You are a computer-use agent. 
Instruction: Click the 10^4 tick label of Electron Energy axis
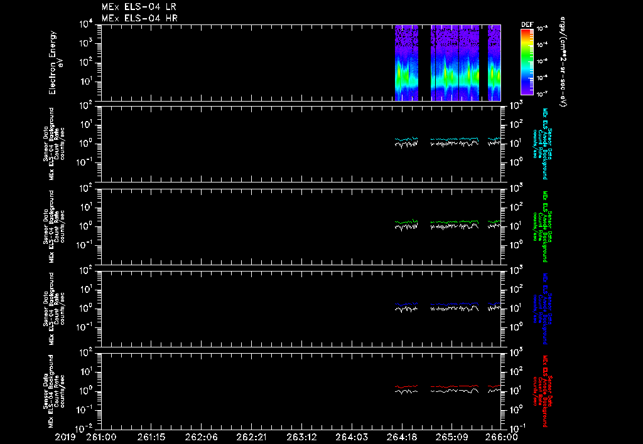[86, 24]
